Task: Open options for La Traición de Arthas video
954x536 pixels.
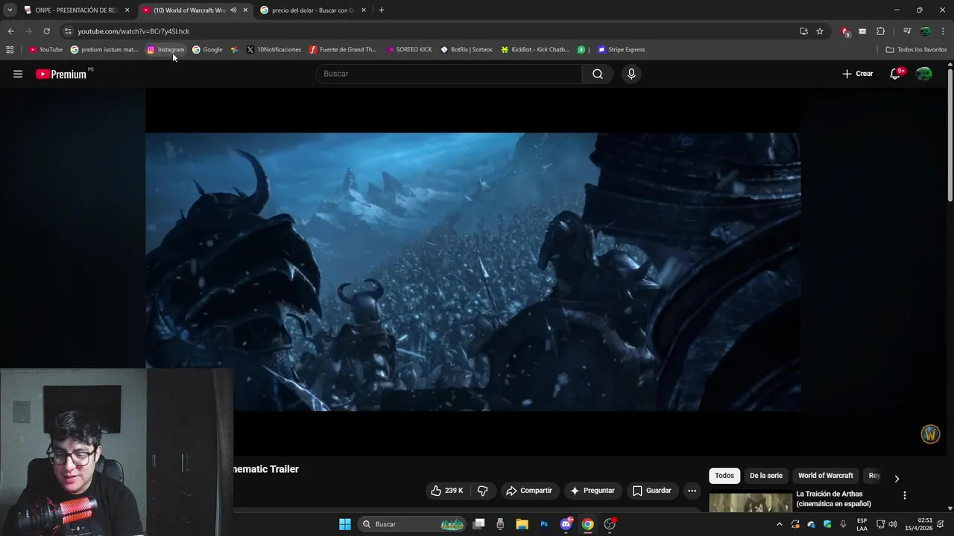Action: point(905,495)
